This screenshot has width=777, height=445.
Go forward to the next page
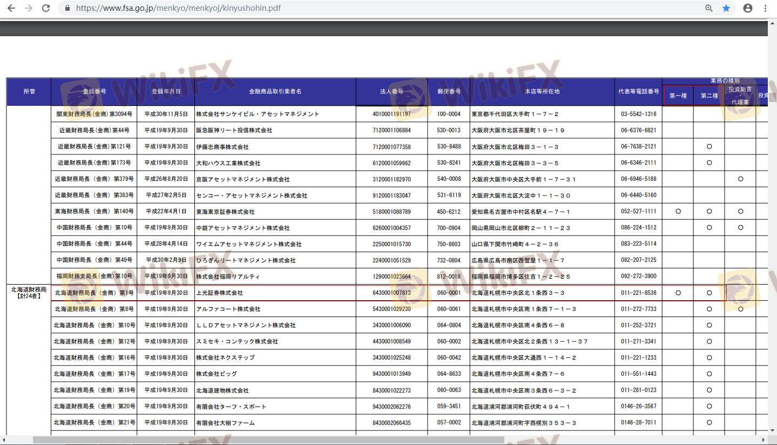click(x=29, y=8)
